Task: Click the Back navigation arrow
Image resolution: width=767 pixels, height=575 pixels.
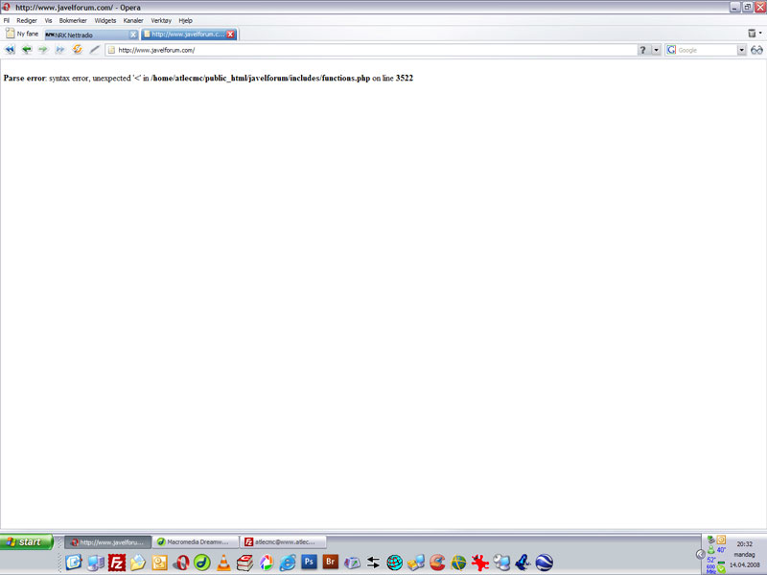Action: pos(25,50)
